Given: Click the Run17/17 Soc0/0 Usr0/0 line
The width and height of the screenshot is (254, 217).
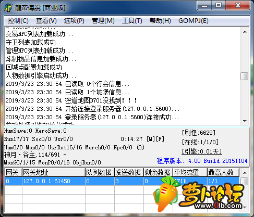Looking at the screenshot, I should point(39,139).
